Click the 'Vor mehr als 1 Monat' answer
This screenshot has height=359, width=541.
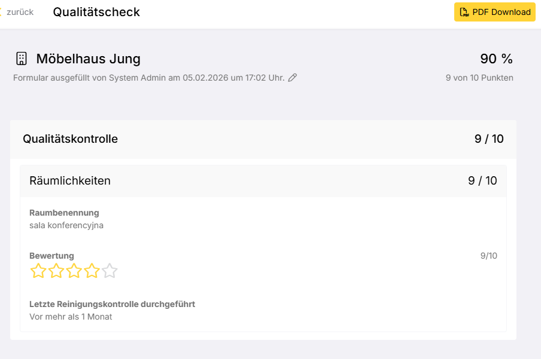(71, 317)
